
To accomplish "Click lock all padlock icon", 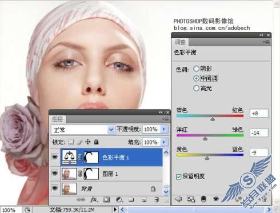I will click(x=97, y=142).
